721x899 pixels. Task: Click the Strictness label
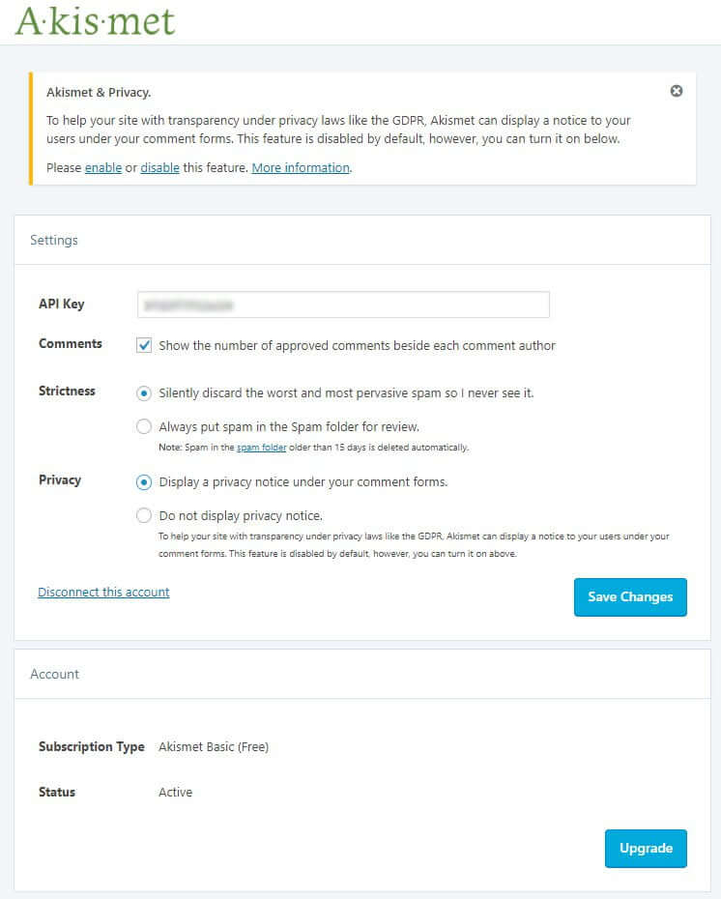coord(67,391)
